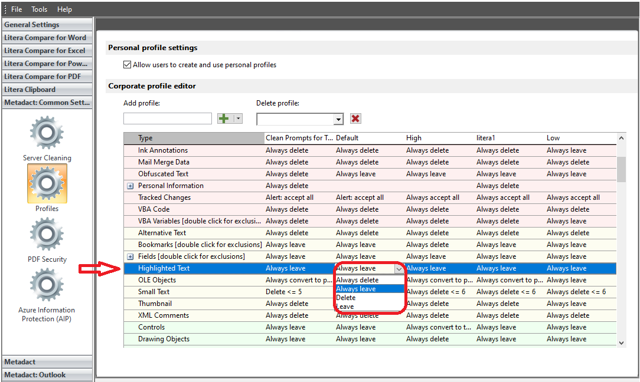640x382 pixels.
Task: Click the dotted grip icon left of File menu
Action: [5, 9]
